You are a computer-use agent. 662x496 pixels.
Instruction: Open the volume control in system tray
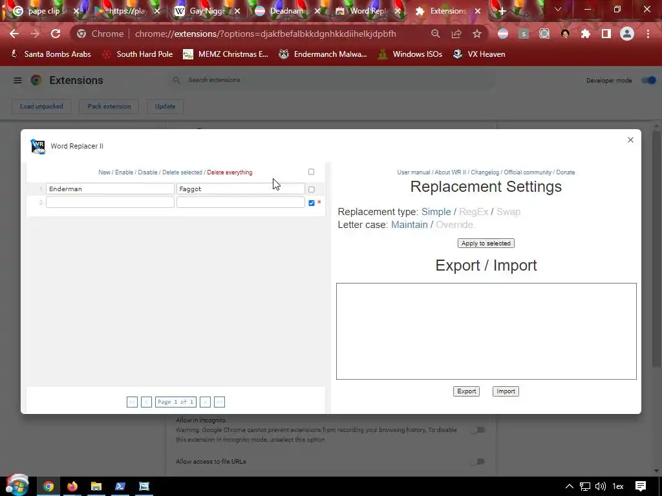(600, 486)
